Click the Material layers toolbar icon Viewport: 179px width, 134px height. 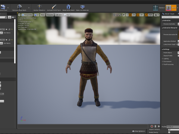point(82,7)
